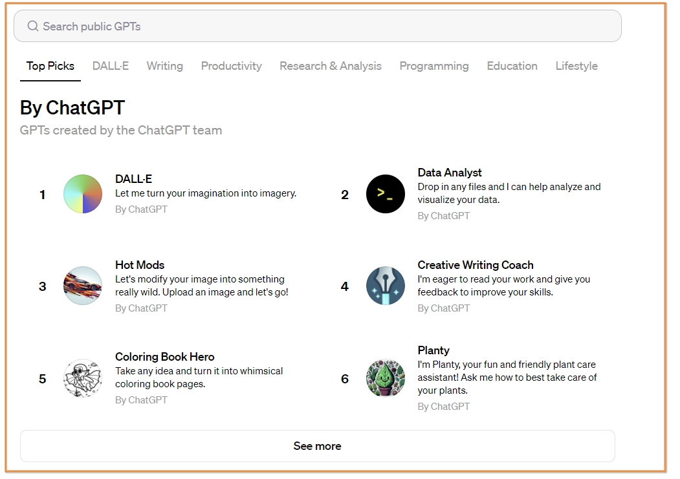Click 'By ChatGPT' under Planty

pos(444,406)
